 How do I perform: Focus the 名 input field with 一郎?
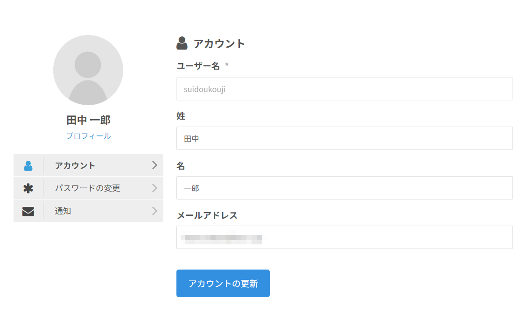344,188
